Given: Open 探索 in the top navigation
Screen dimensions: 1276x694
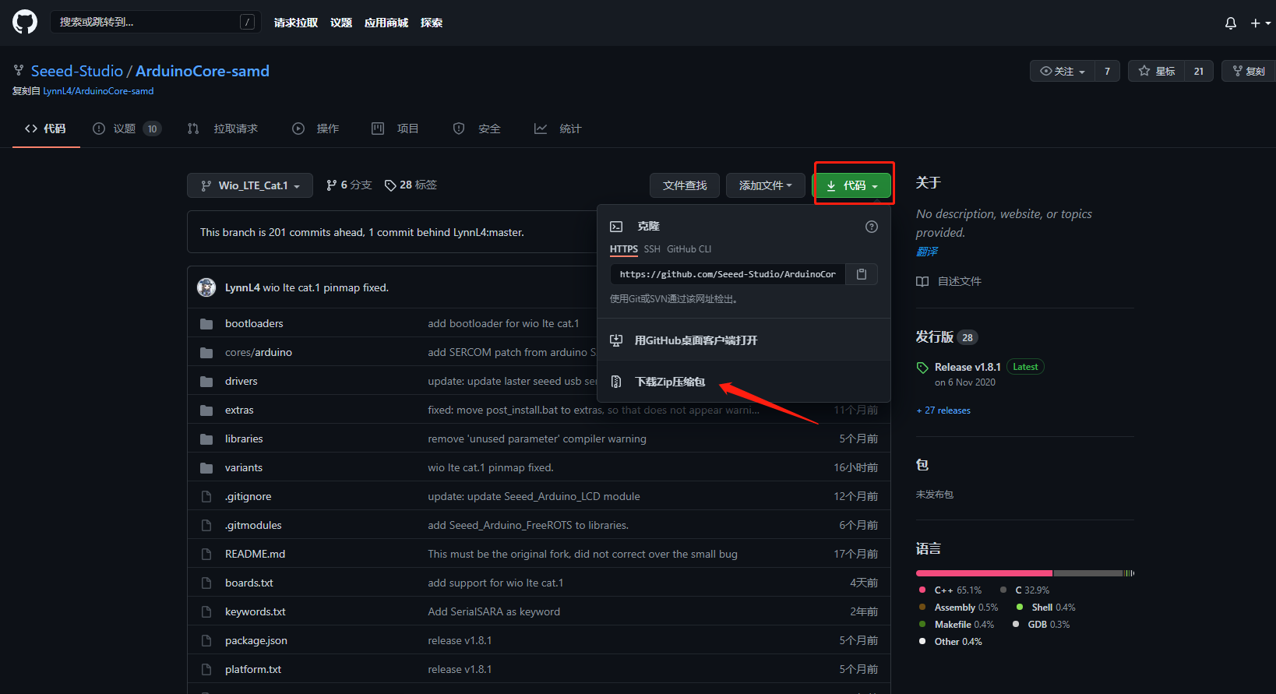Looking at the screenshot, I should click(432, 23).
